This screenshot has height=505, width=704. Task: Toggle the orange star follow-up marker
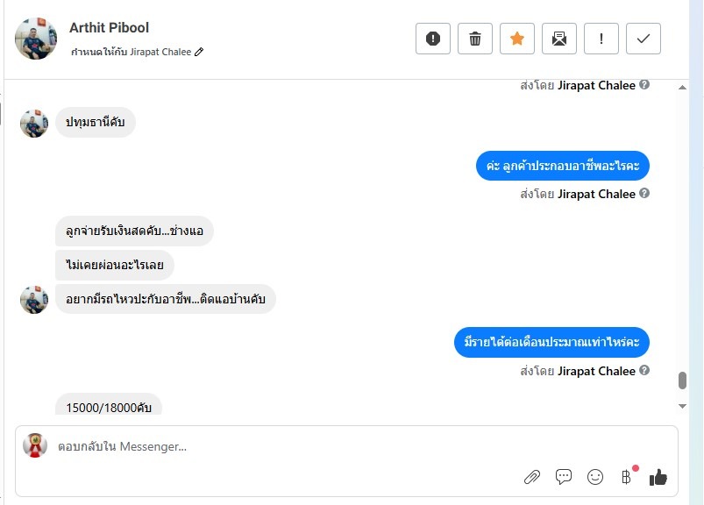tap(517, 39)
